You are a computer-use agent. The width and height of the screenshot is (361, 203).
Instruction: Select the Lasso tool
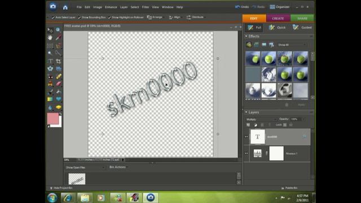click(58, 46)
